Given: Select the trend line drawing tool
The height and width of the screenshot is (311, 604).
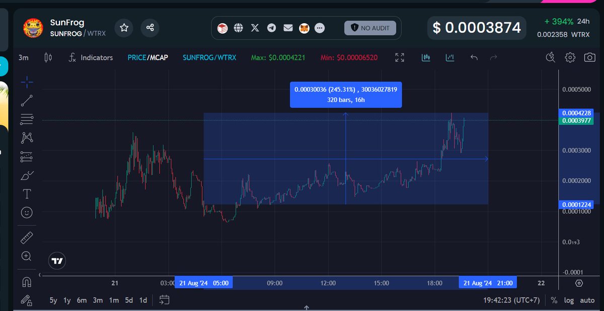Looking at the screenshot, I should (x=27, y=101).
